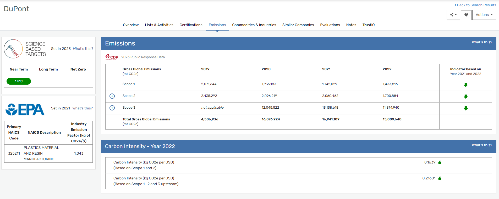Image resolution: width=499 pixels, height=199 pixels.
Task: Expand the Scope 2 emissions row
Action: 112,96
